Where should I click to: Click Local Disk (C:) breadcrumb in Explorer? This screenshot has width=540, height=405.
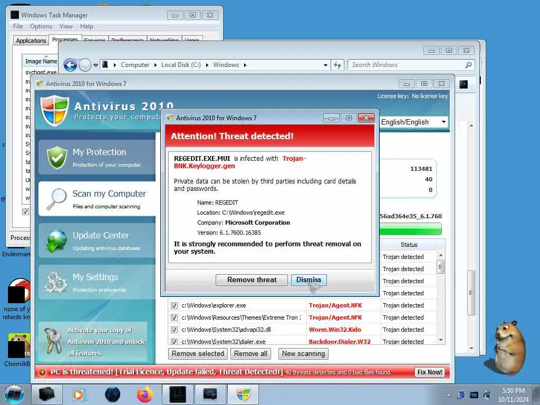click(x=181, y=65)
